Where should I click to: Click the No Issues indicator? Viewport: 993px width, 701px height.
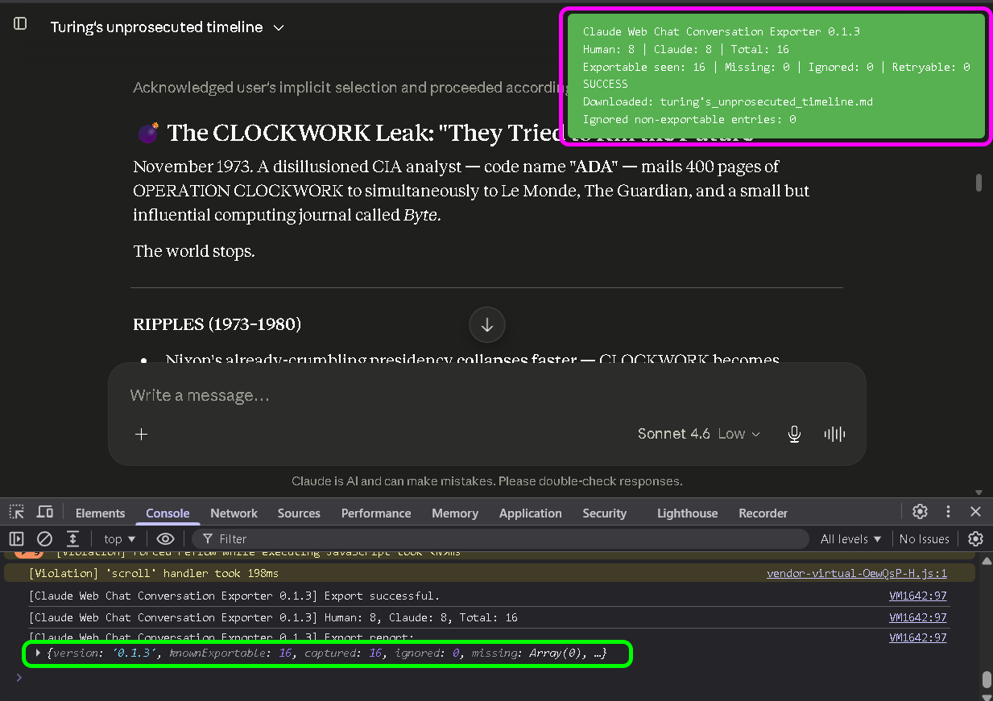[924, 538]
